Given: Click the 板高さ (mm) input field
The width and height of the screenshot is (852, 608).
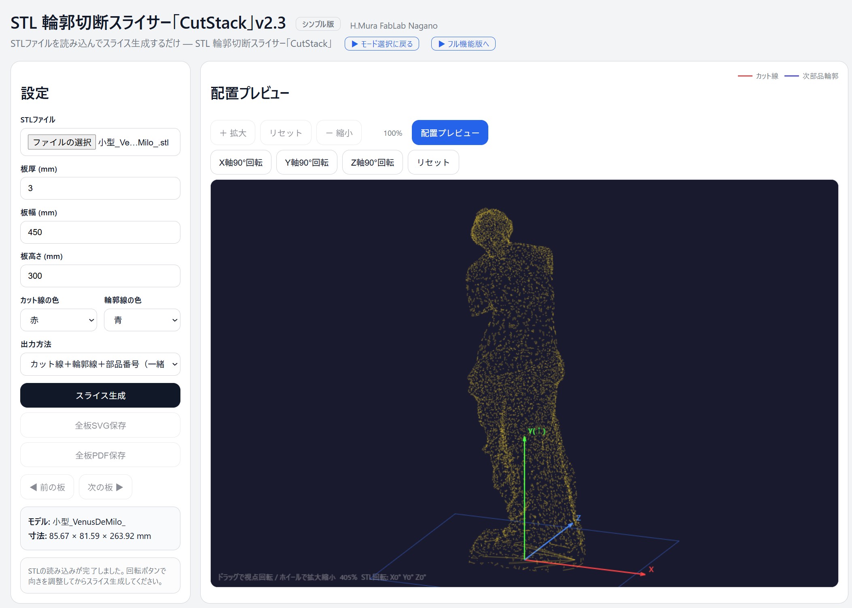Looking at the screenshot, I should [x=100, y=276].
